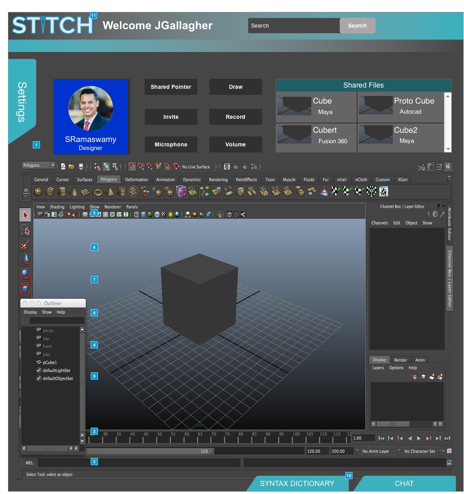Toggle textured display checker icon in viewport
Image resolution: width=464 pixels, height=494 pixels.
(x=163, y=215)
